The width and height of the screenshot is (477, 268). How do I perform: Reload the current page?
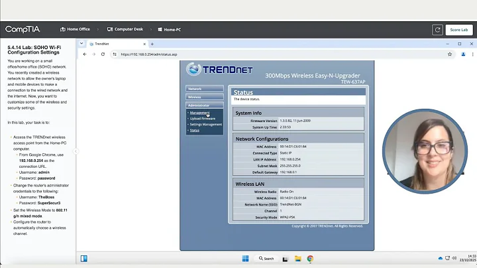tap(103, 54)
